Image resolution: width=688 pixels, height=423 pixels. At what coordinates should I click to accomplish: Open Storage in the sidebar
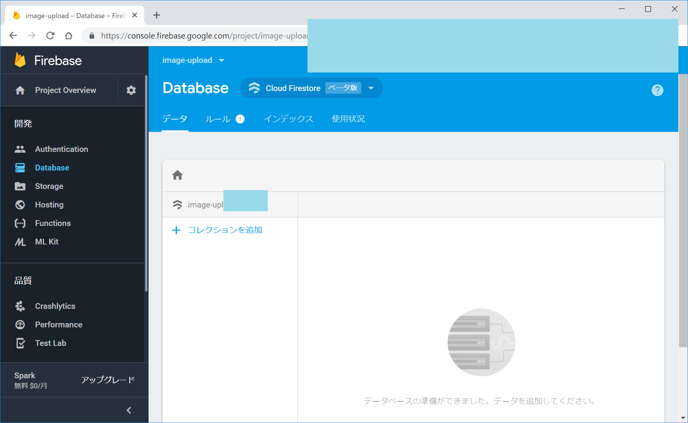[x=49, y=186]
